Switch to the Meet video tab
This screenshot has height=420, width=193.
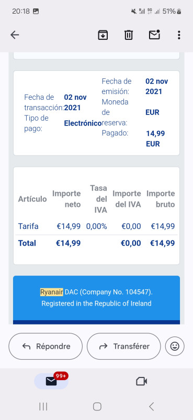point(141,381)
